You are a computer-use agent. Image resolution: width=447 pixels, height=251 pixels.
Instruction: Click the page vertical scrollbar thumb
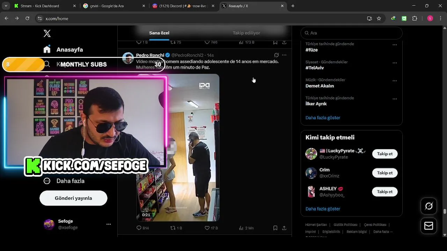[445, 211]
